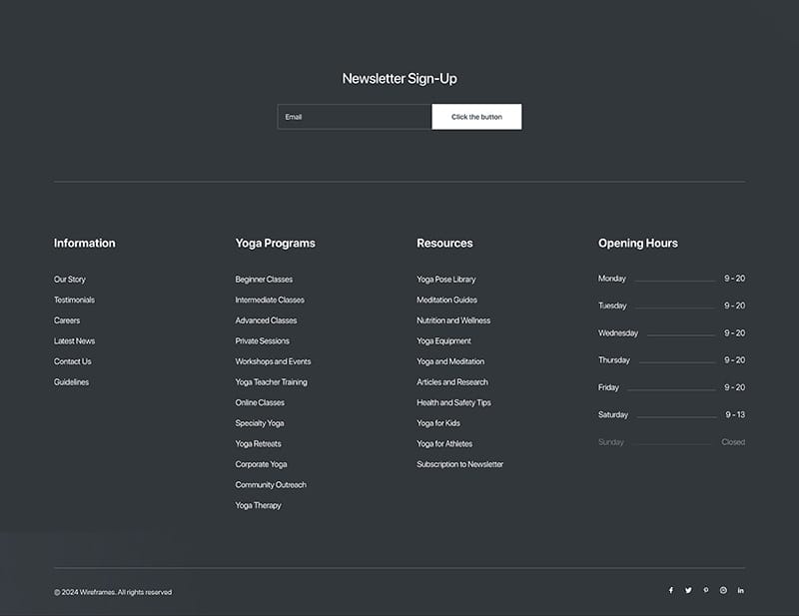Viewport: 799px width, 616px height.
Task: Open the Yoga Retreats link
Action: click(258, 443)
